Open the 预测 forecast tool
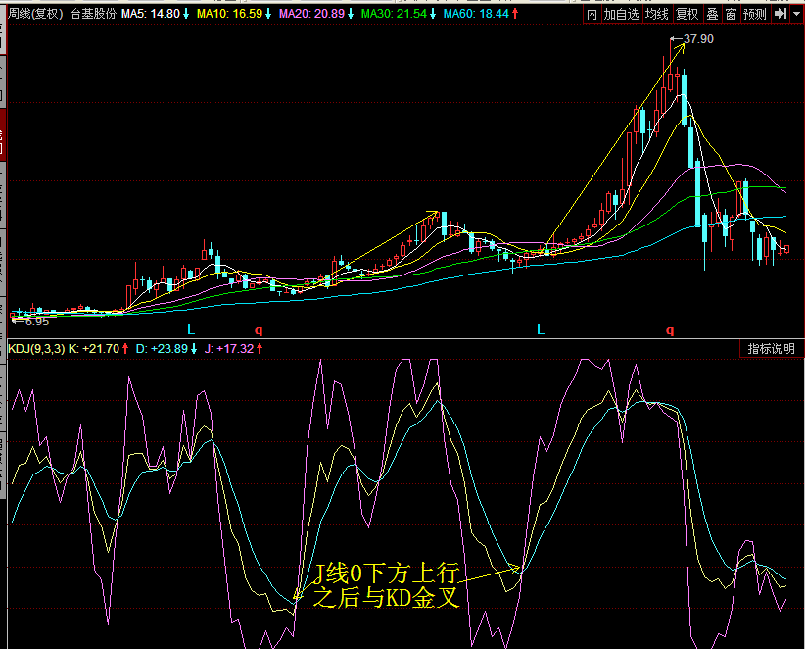 pos(755,15)
